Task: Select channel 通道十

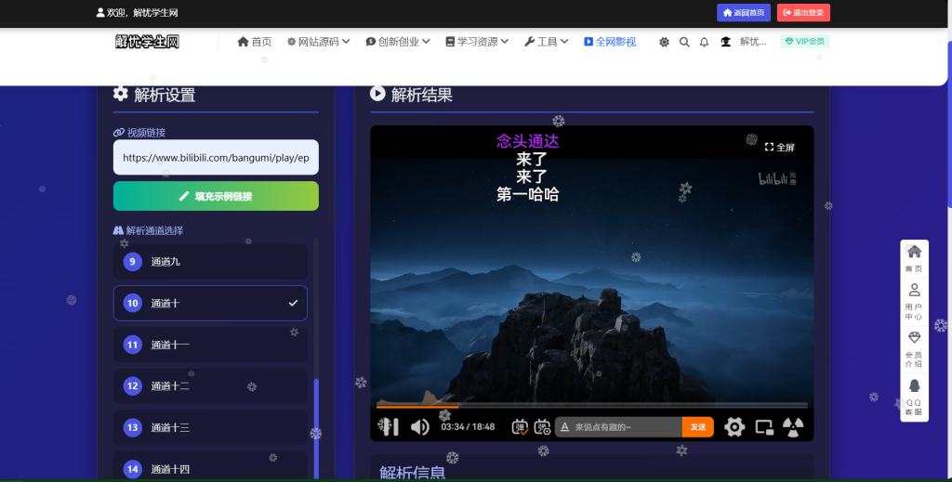Action: pyautogui.click(x=210, y=303)
